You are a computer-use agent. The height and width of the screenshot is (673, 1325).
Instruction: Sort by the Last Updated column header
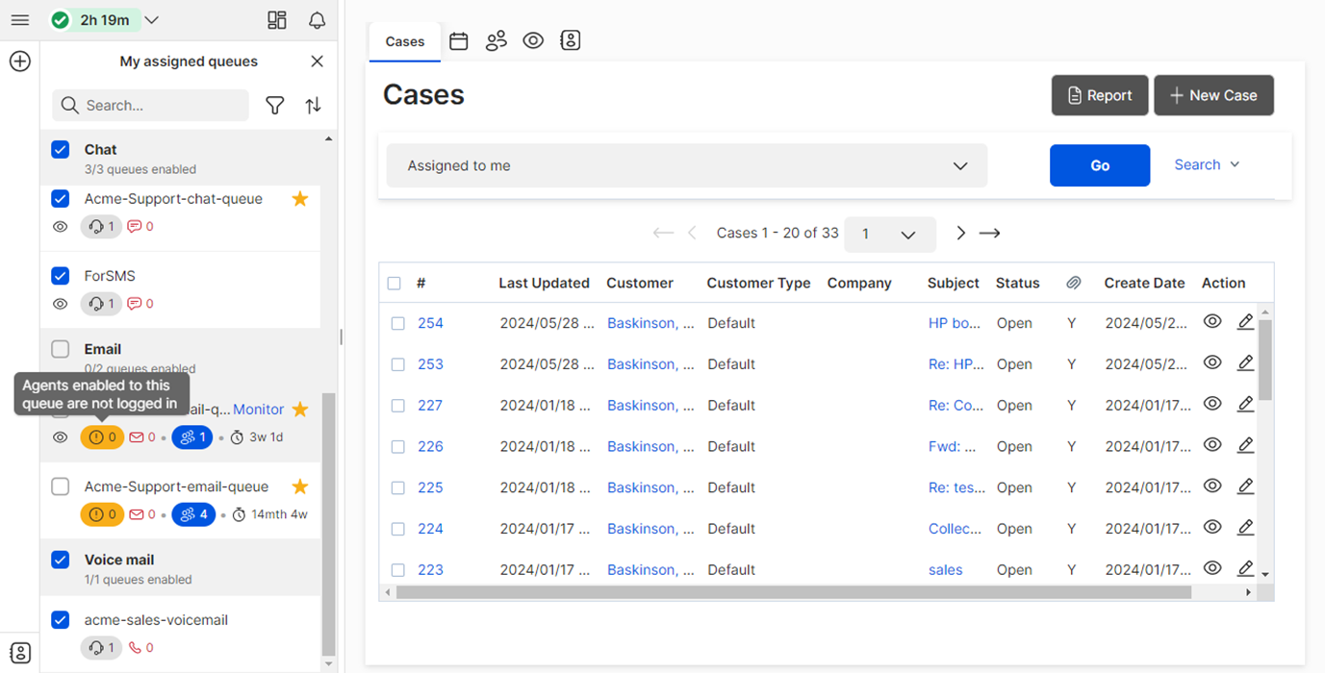(x=544, y=283)
